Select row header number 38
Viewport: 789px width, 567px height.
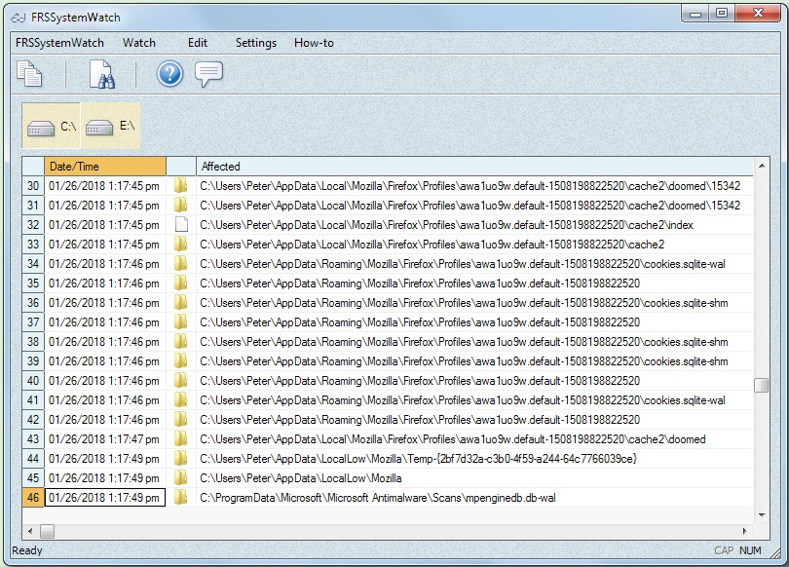(33, 342)
